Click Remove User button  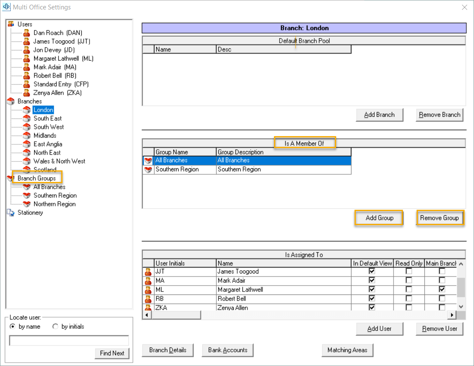coord(440,329)
